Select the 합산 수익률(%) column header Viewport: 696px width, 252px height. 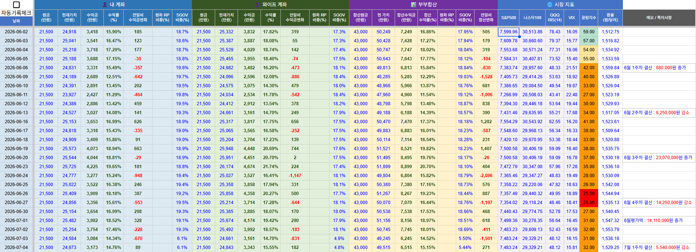[428, 18]
